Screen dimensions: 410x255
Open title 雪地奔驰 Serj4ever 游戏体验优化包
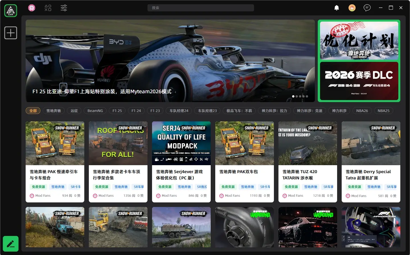pos(179,175)
